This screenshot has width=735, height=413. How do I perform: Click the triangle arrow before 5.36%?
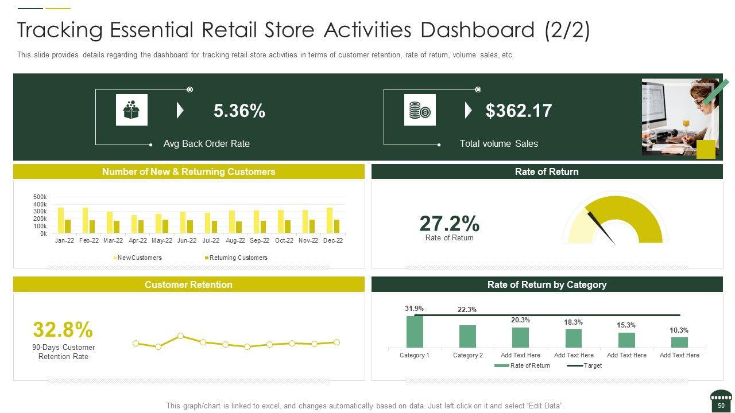tap(180, 110)
